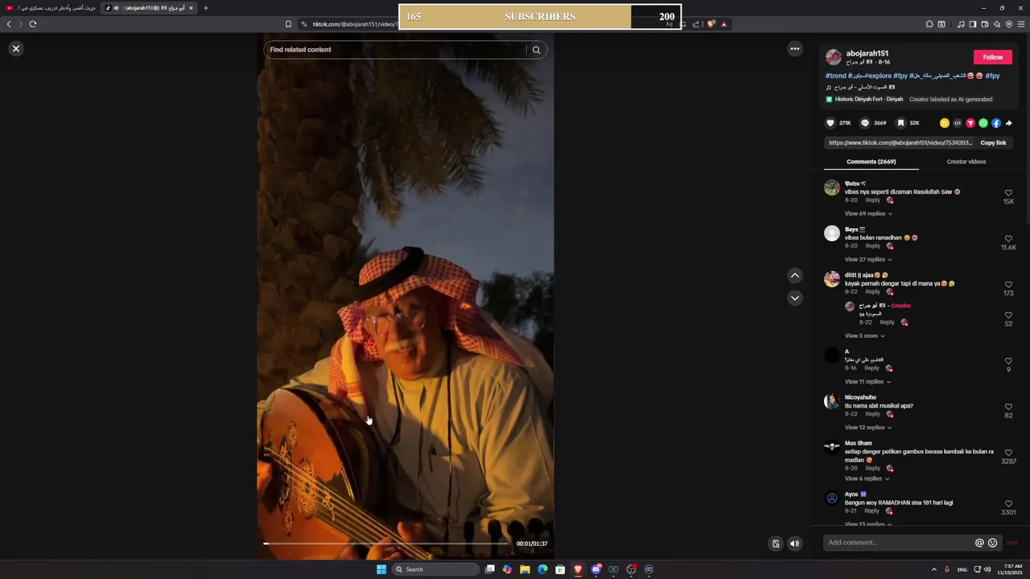
Task: Open Brave Wallet icon
Action: coord(984,24)
